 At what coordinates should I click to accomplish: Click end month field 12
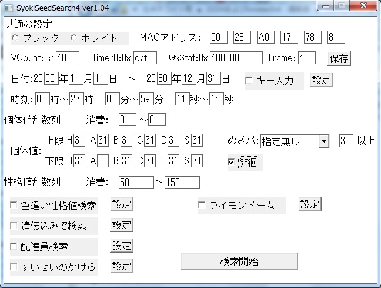point(189,78)
